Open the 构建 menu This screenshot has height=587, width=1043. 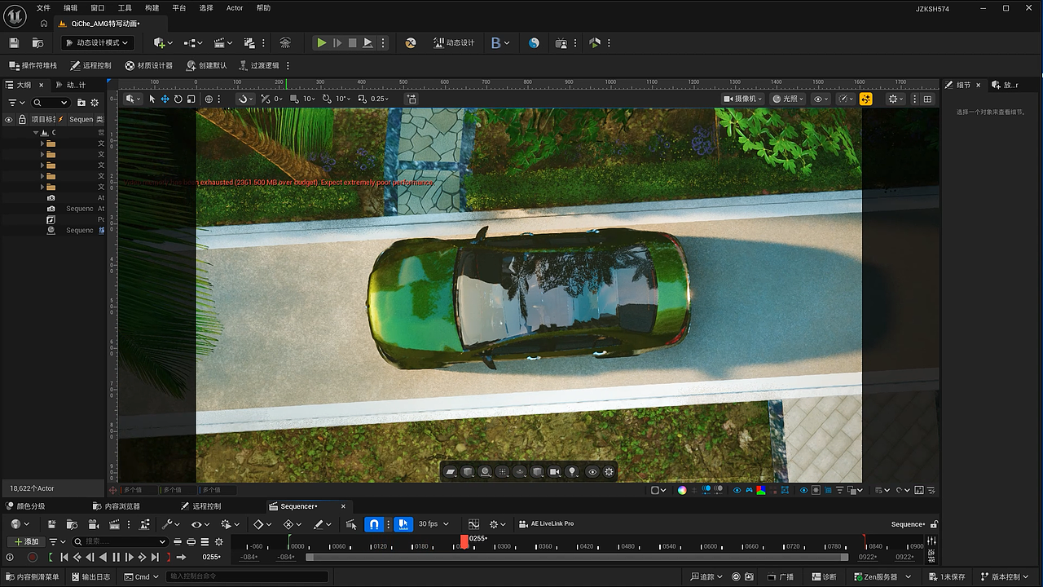(152, 8)
